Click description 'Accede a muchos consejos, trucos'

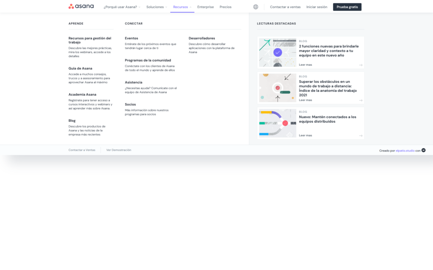pyautogui.click(x=89, y=78)
